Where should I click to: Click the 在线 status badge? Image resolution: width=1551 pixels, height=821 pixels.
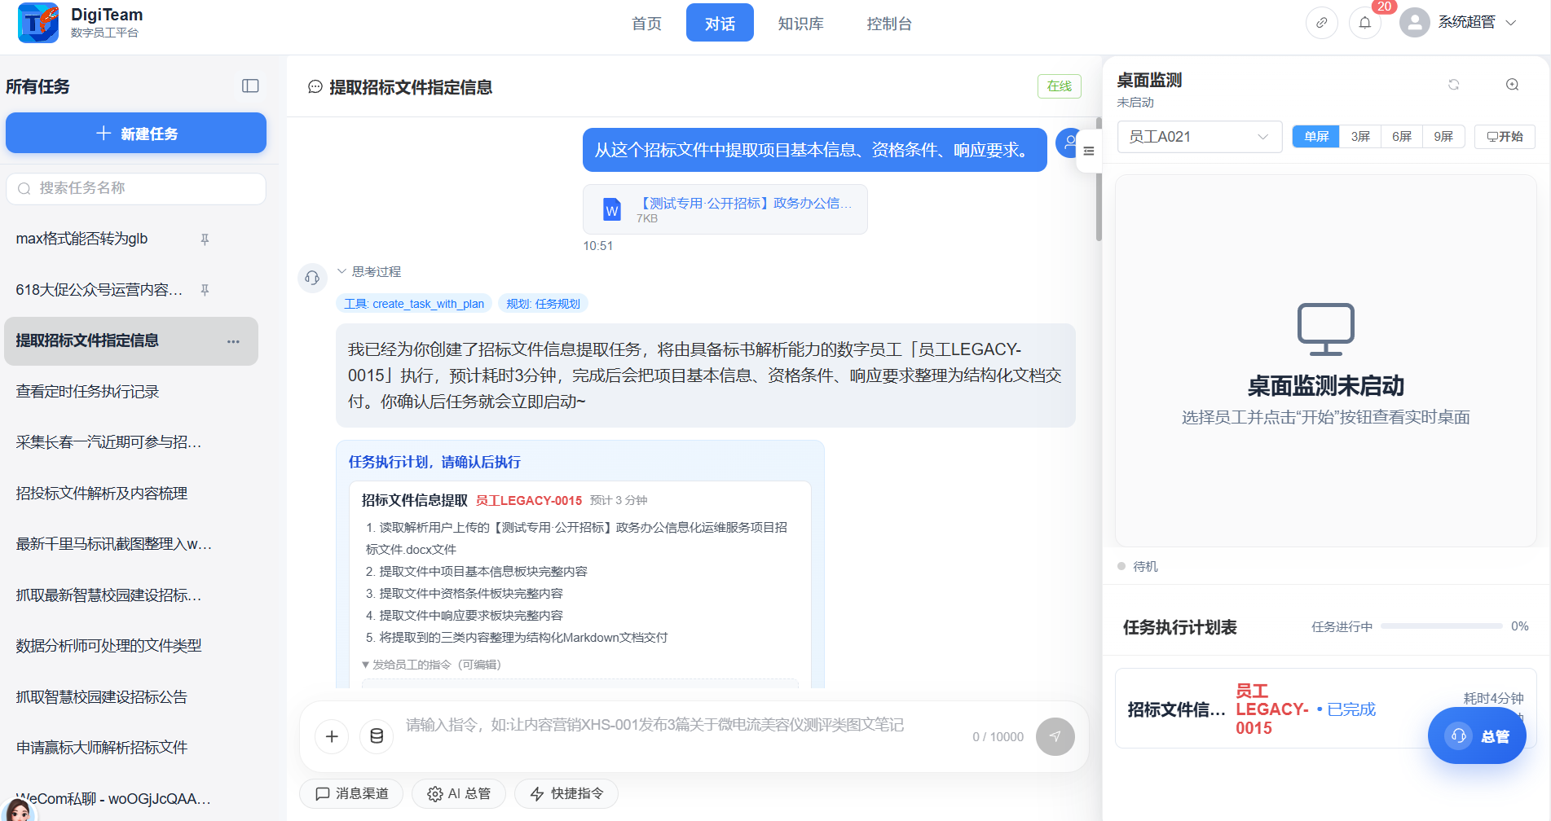pyautogui.click(x=1060, y=86)
